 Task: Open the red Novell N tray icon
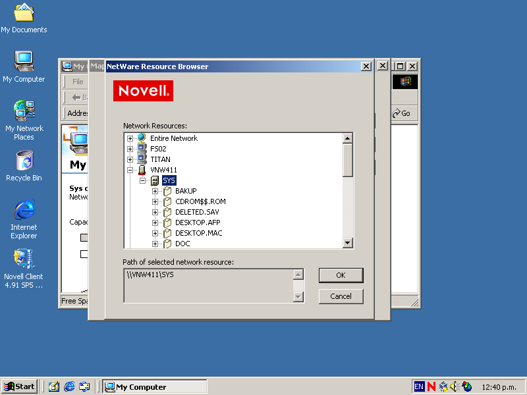click(x=431, y=386)
